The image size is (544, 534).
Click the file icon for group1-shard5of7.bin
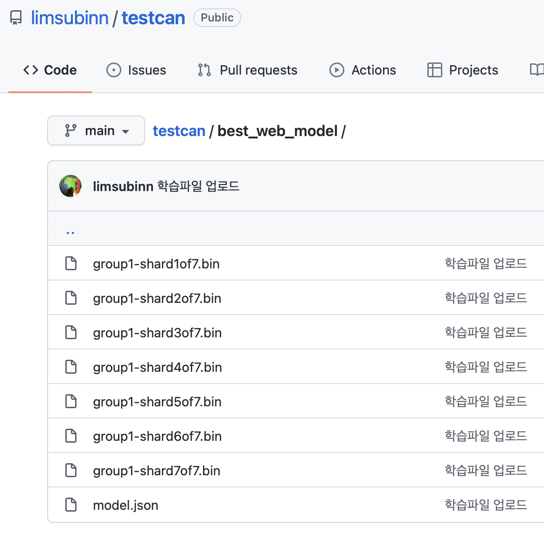pos(71,401)
